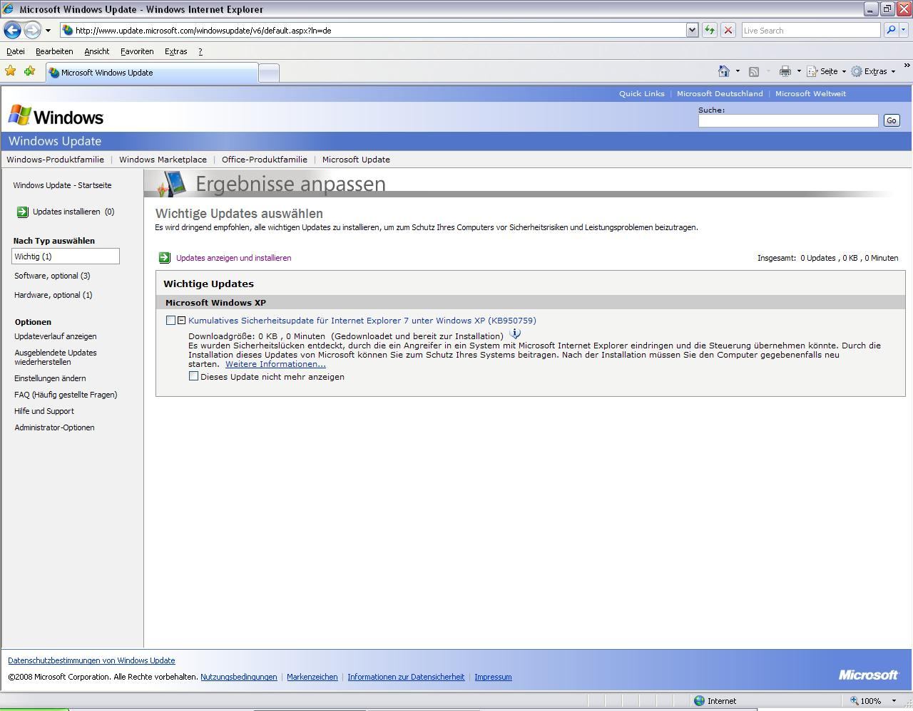Open Quick Links in header
The image size is (913, 711).
click(x=641, y=93)
